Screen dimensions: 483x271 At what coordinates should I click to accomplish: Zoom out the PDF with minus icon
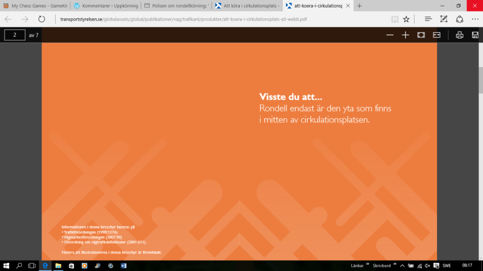pos(390,35)
